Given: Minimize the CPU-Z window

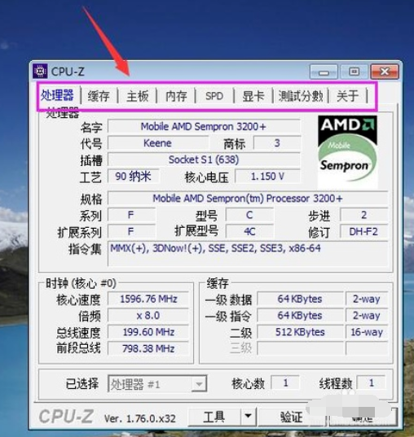Looking at the screenshot, I should tap(324, 72).
